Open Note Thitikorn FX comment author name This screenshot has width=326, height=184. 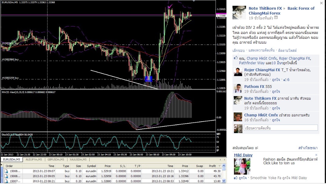coord(260,99)
